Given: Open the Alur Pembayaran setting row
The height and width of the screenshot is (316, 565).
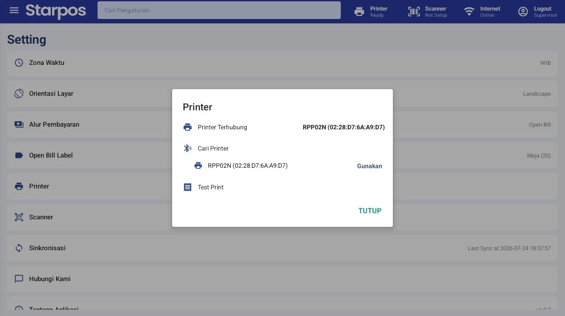Looking at the screenshot, I should click(x=282, y=124).
